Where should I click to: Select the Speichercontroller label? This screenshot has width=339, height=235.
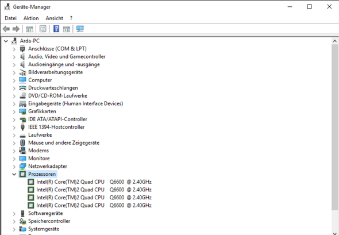(x=49, y=221)
